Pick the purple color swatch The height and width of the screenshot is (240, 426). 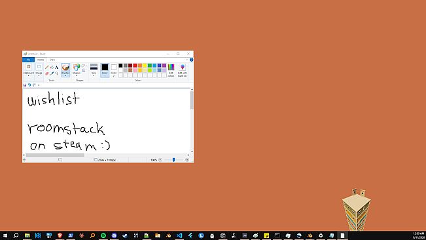[x=164, y=66]
